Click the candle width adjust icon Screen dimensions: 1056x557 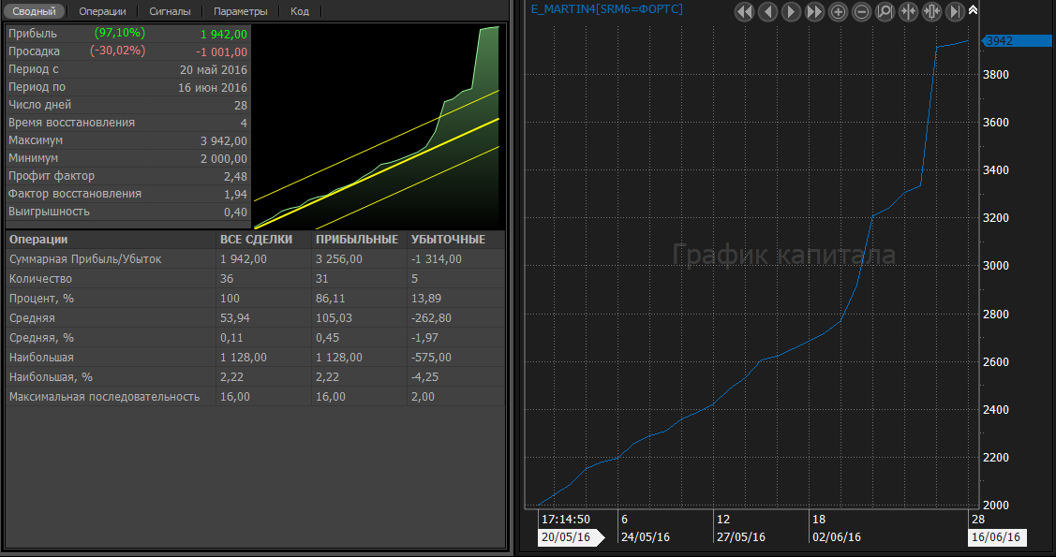pyautogui.click(x=931, y=11)
